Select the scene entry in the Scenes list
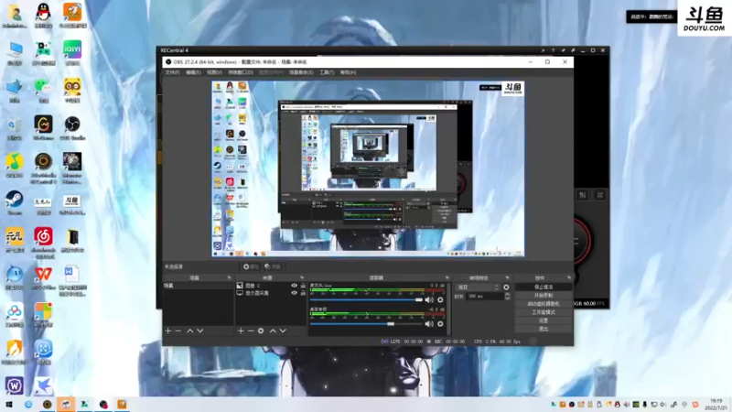 198,286
